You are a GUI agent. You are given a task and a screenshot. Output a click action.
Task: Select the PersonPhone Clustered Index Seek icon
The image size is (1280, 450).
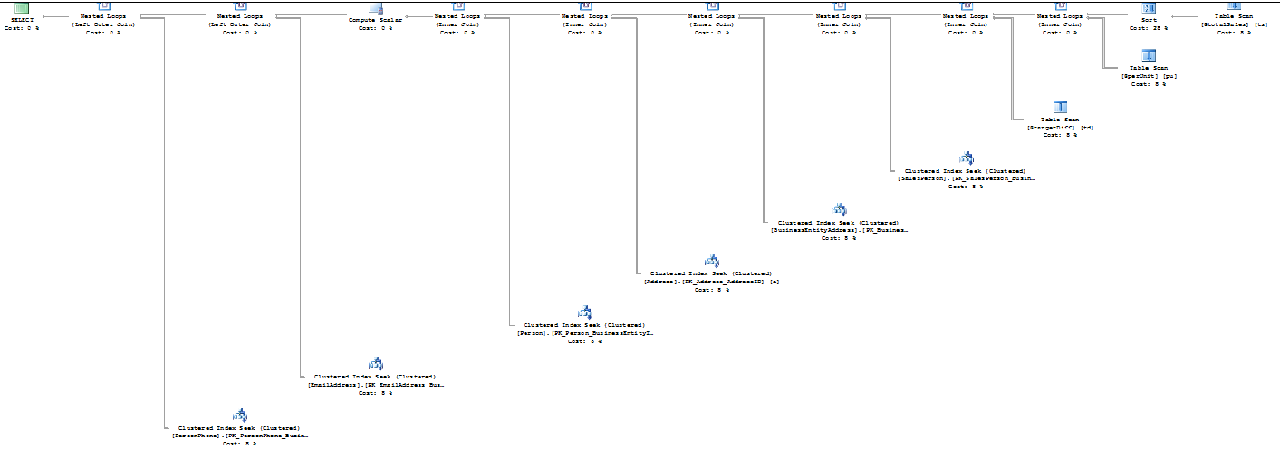[240, 416]
